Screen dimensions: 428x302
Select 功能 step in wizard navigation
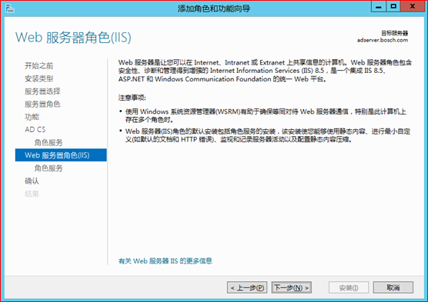coord(32,117)
